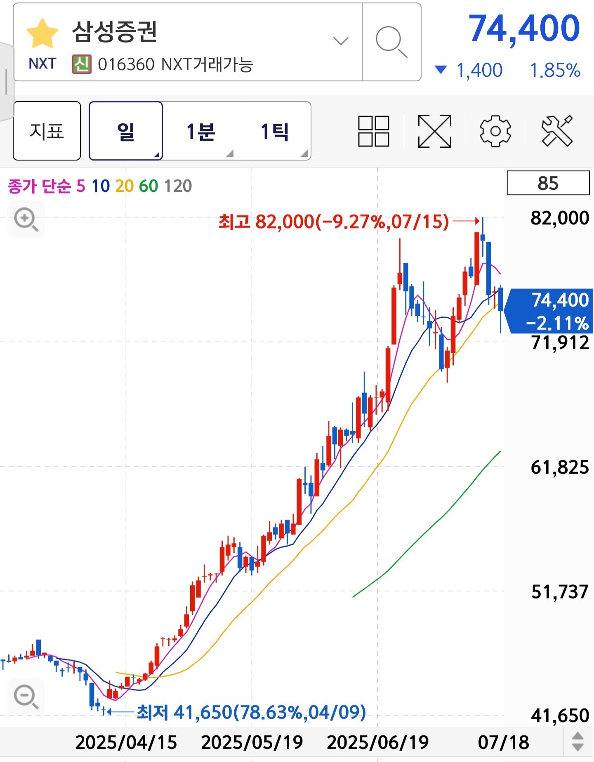Viewport: 594px width, 762px height.
Task: Tap the 2025/06/19 date axis label
Action: [x=378, y=743]
